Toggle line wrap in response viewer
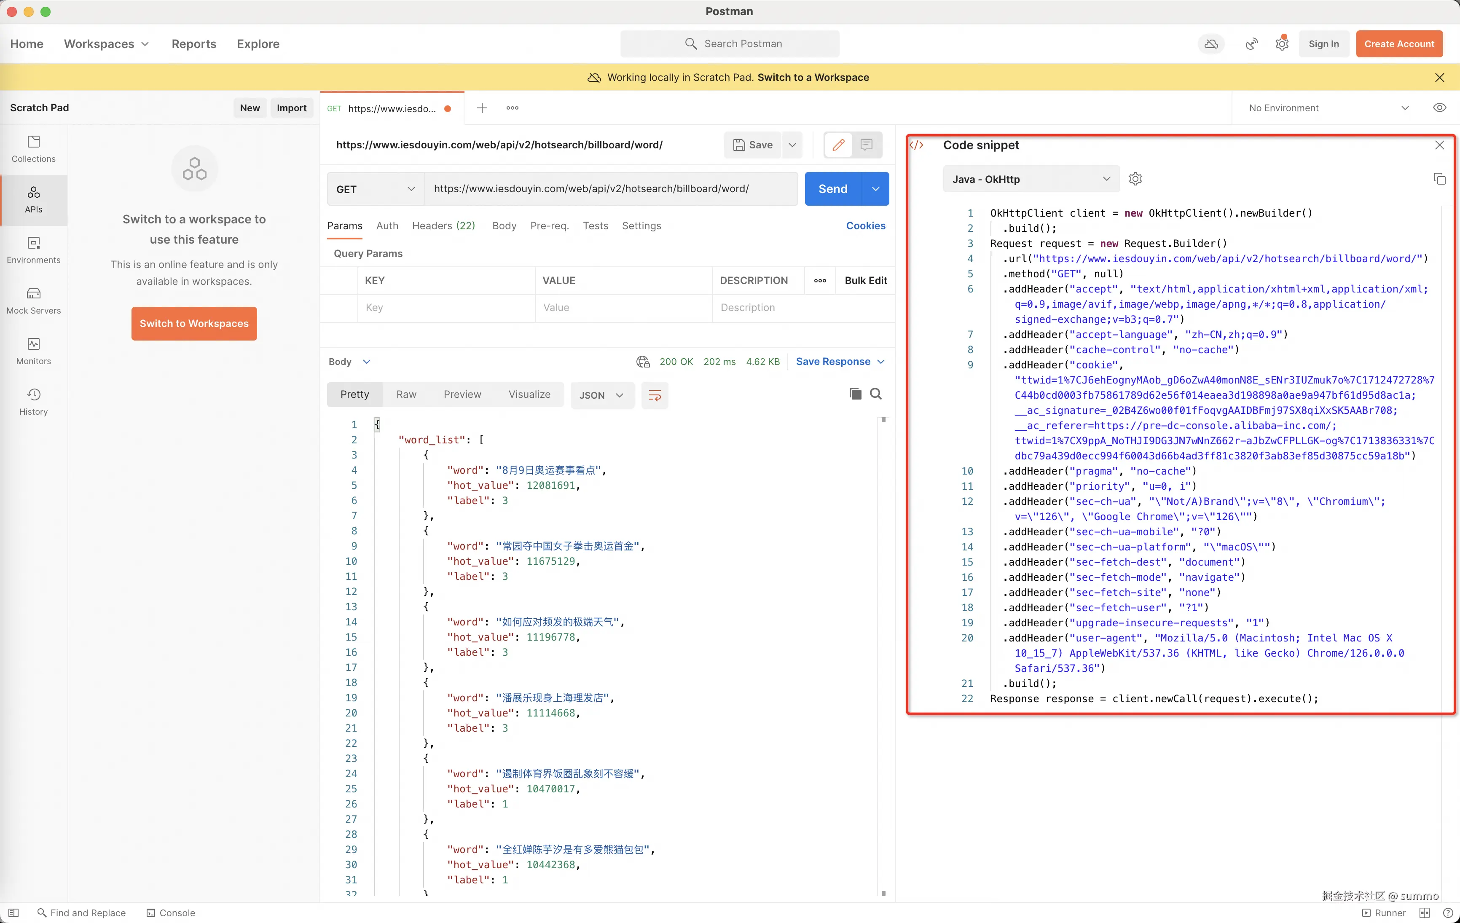The image size is (1460, 923). [x=654, y=395]
